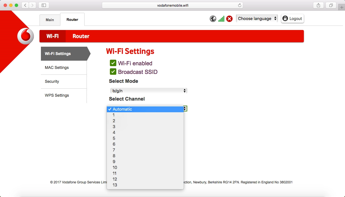This screenshot has width=345, height=197.
Task: Open the Choose language dropdown
Action: [257, 19]
